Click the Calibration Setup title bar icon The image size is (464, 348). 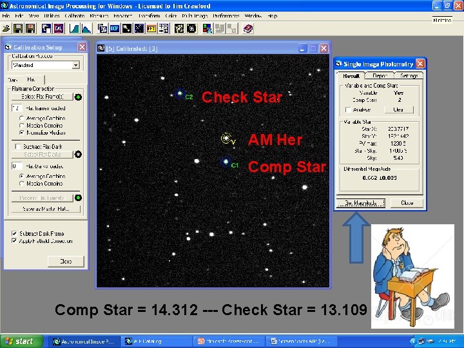8,47
